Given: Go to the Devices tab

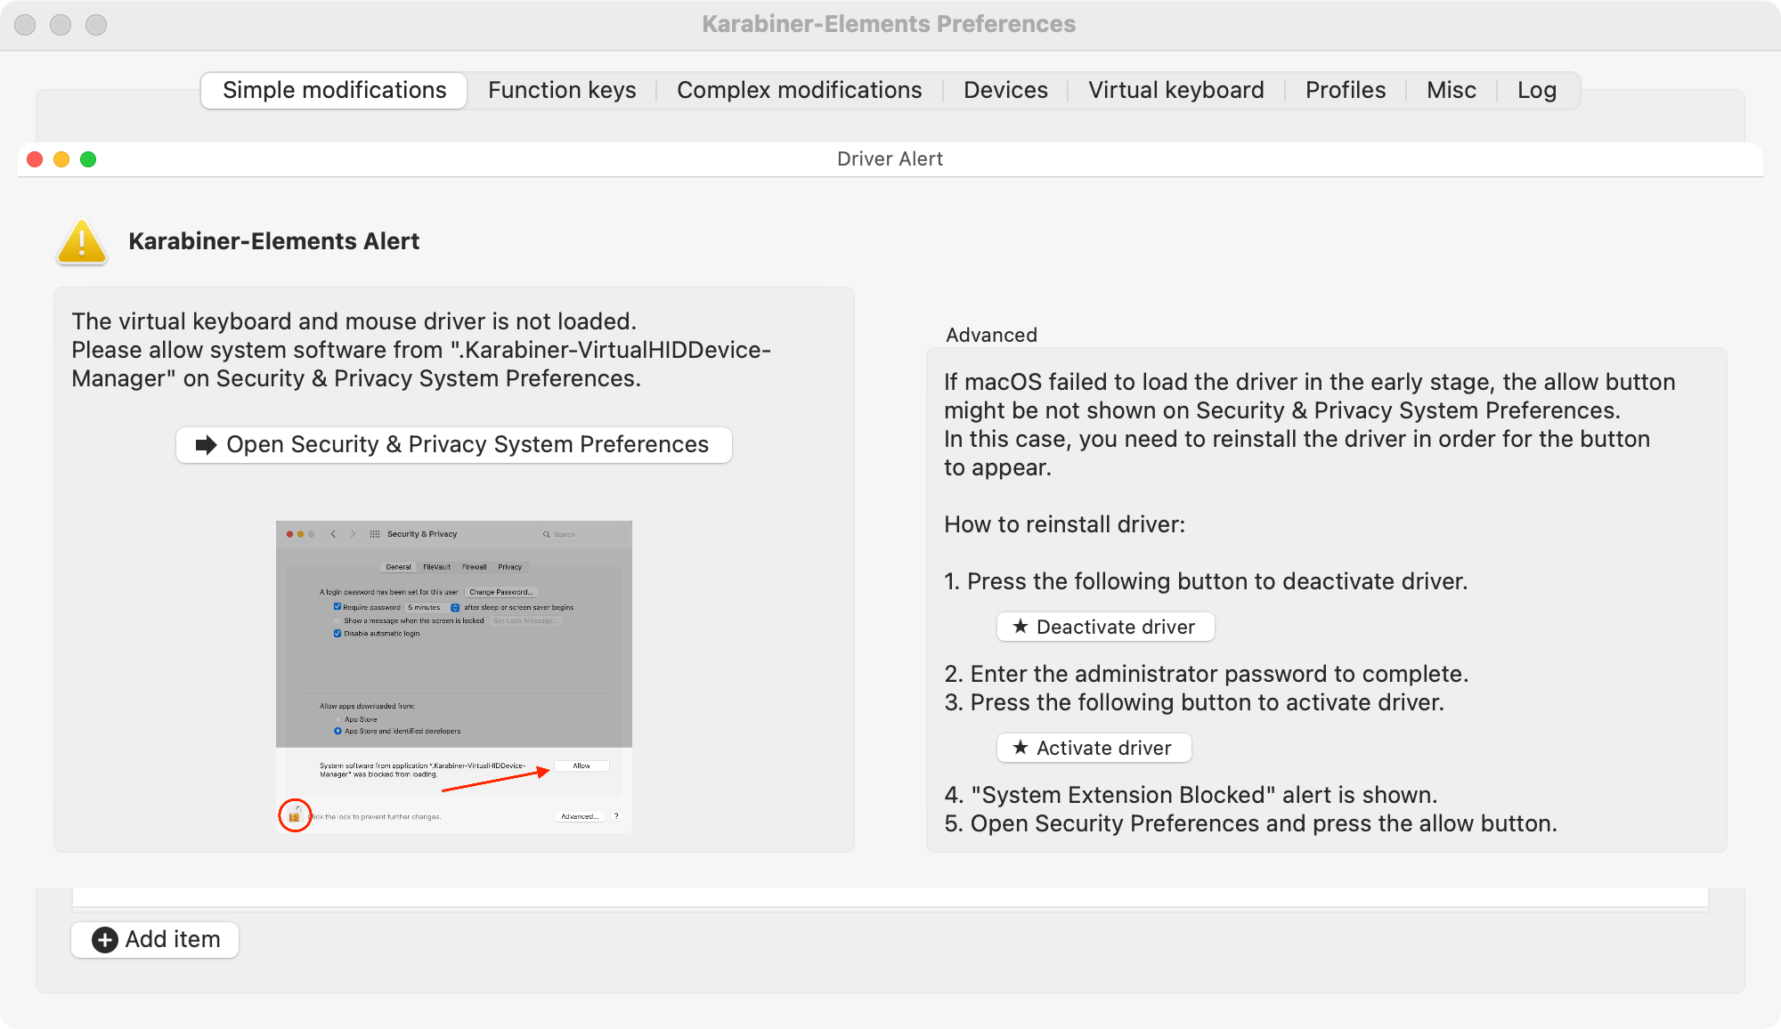Looking at the screenshot, I should coord(1005,91).
